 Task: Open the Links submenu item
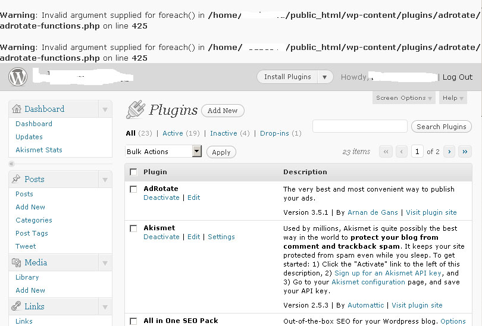point(24,321)
